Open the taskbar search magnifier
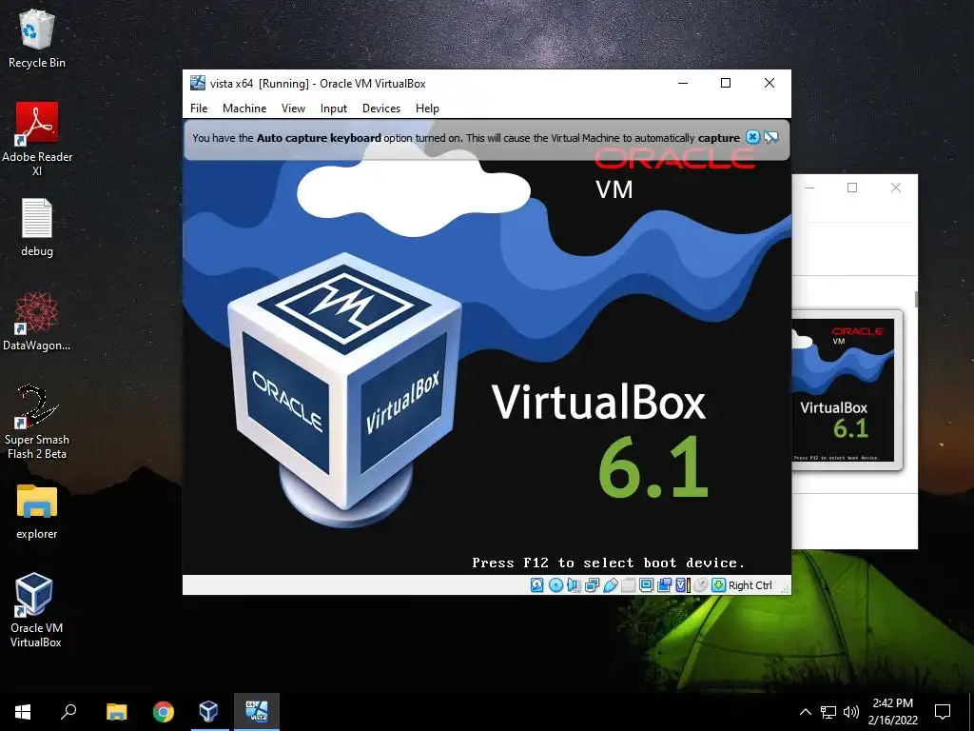 coord(68,712)
